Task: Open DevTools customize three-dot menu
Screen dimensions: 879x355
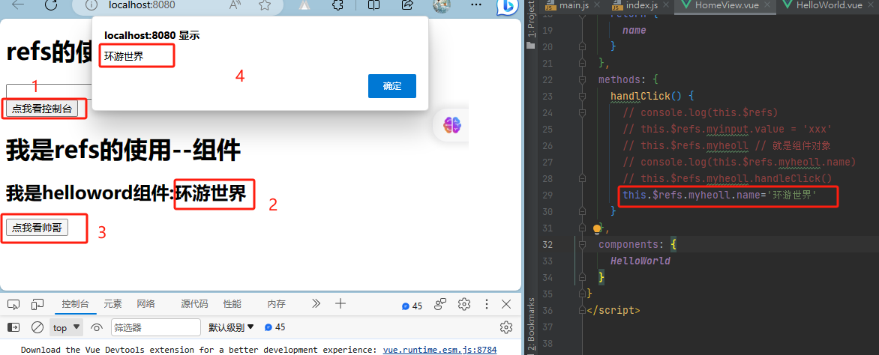Action: pos(487,304)
